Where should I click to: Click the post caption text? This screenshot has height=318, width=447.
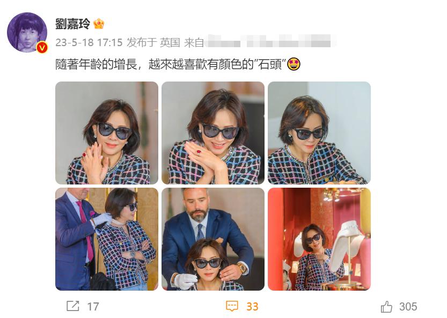coord(170,64)
